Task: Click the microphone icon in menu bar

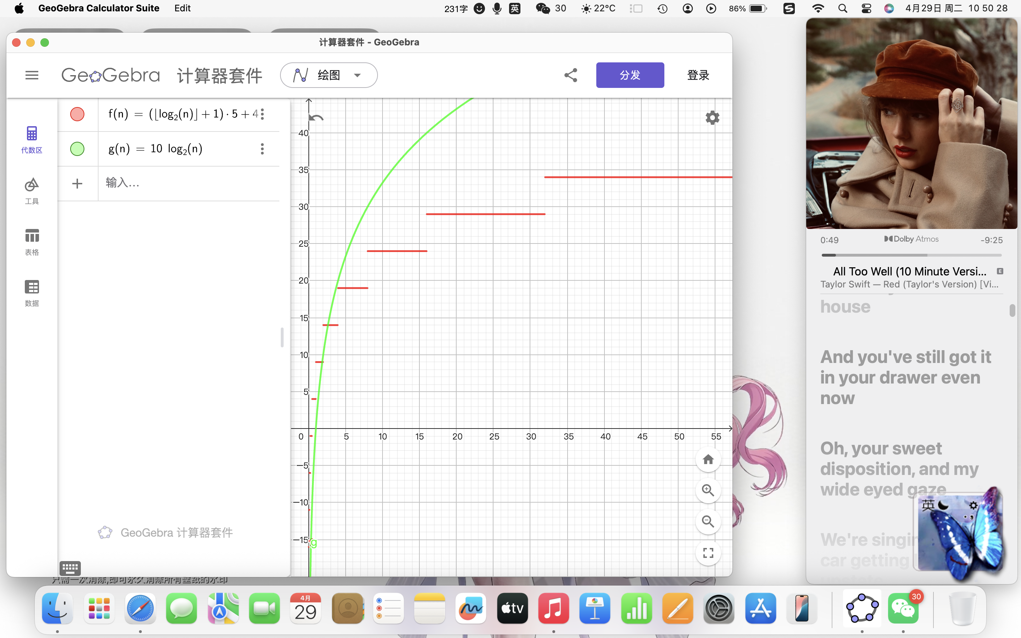Action: (497, 9)
